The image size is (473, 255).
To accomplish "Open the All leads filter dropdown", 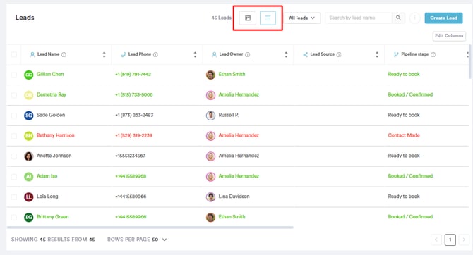I will point(302,18).
